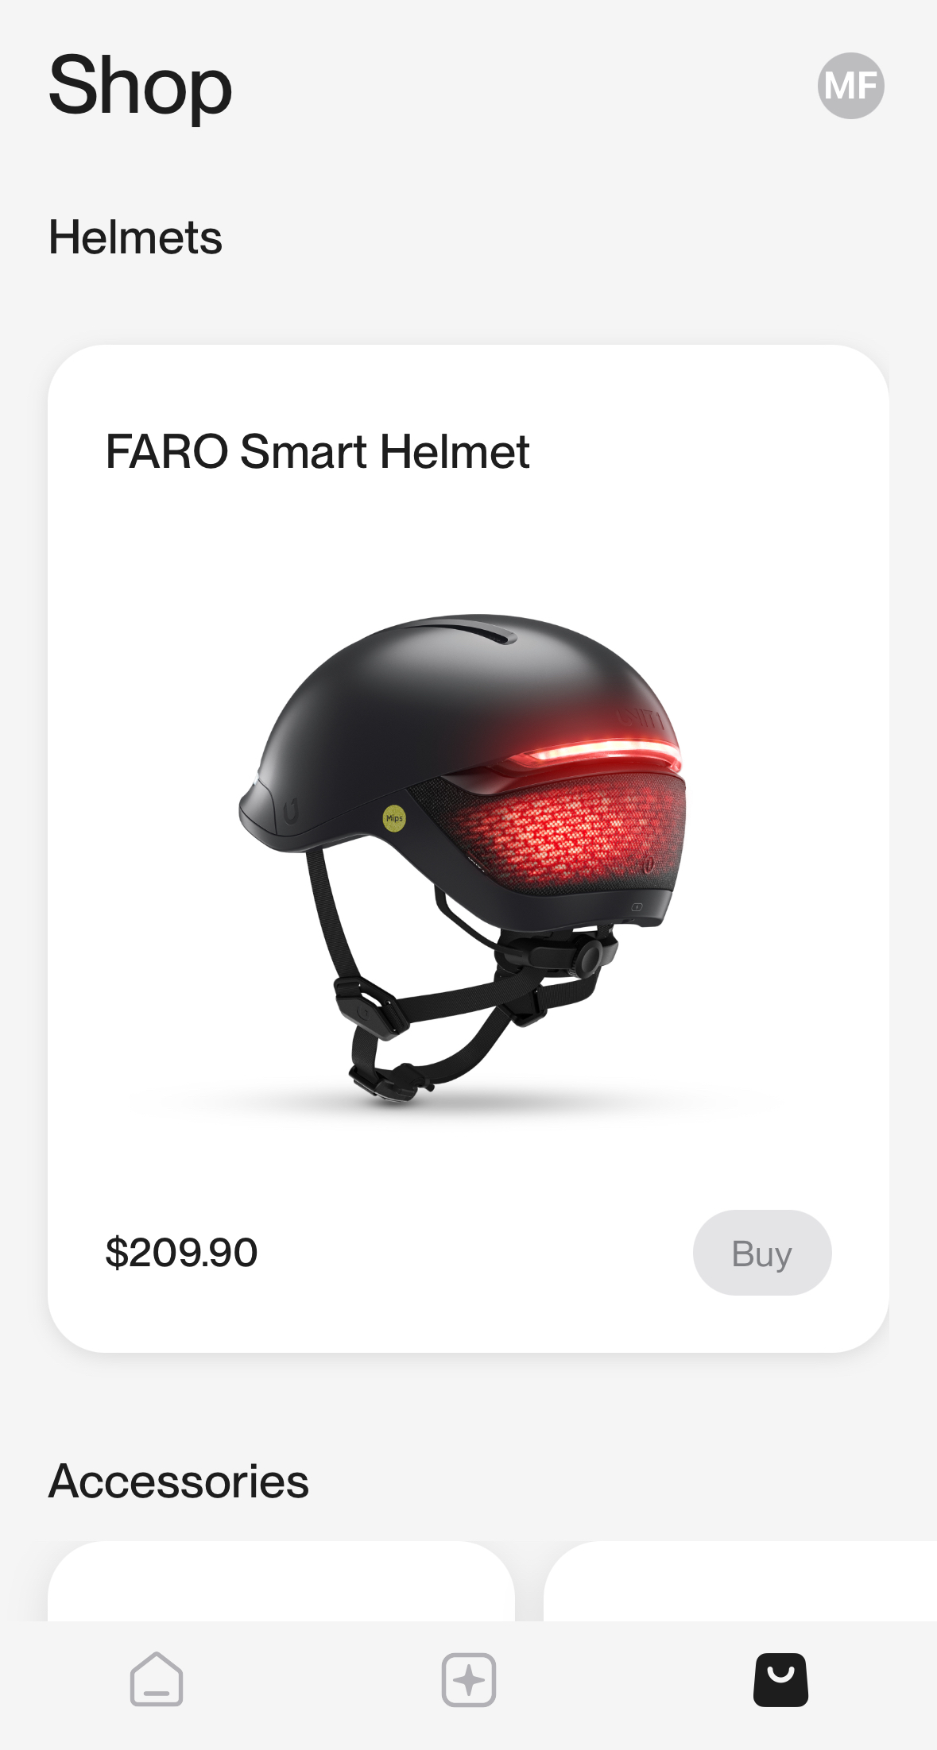Viewport: 937px width, 1750px height.
Task: Click the Shop page title
Action: pos(141,86)
